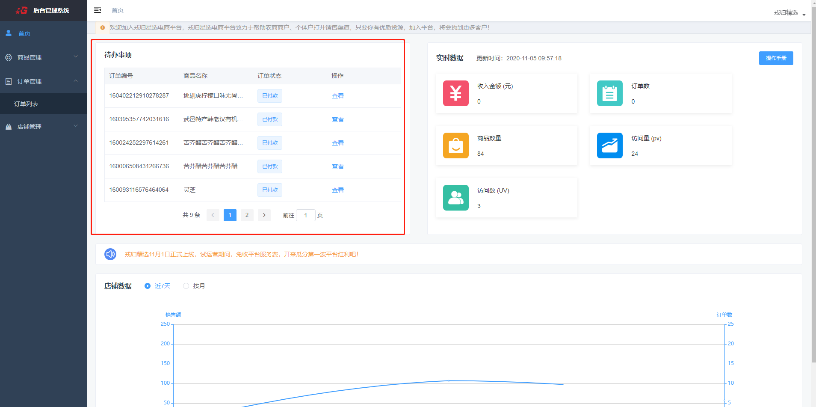816x407 pixels.
Task: Click the go-to page number input field
Action: [306, 215]
